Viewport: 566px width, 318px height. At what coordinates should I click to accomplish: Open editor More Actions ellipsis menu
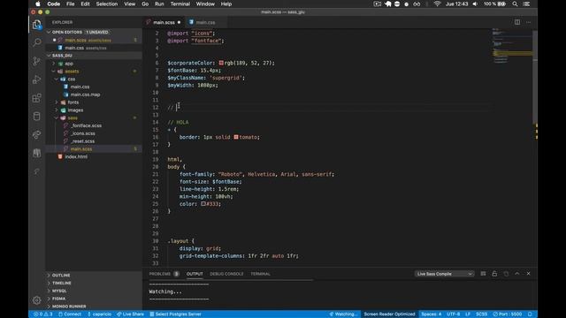pyautogui.click(x=529, y=22)
